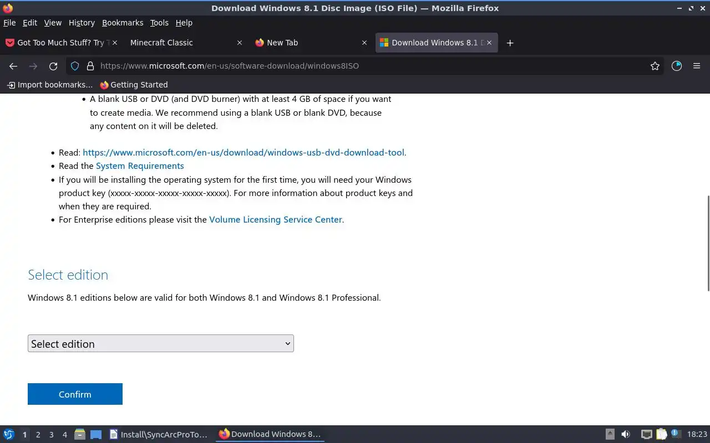
Task: Open a new tab with the plus button
Action: 510,43
